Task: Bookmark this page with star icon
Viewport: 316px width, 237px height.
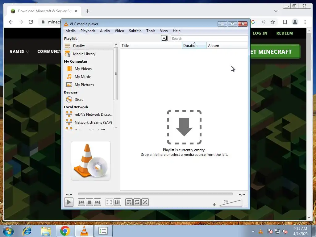Action: (273, 22)
